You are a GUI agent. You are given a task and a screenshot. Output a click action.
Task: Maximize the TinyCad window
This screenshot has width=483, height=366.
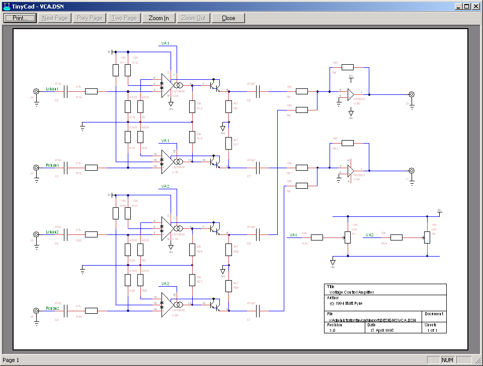point(467,6)
